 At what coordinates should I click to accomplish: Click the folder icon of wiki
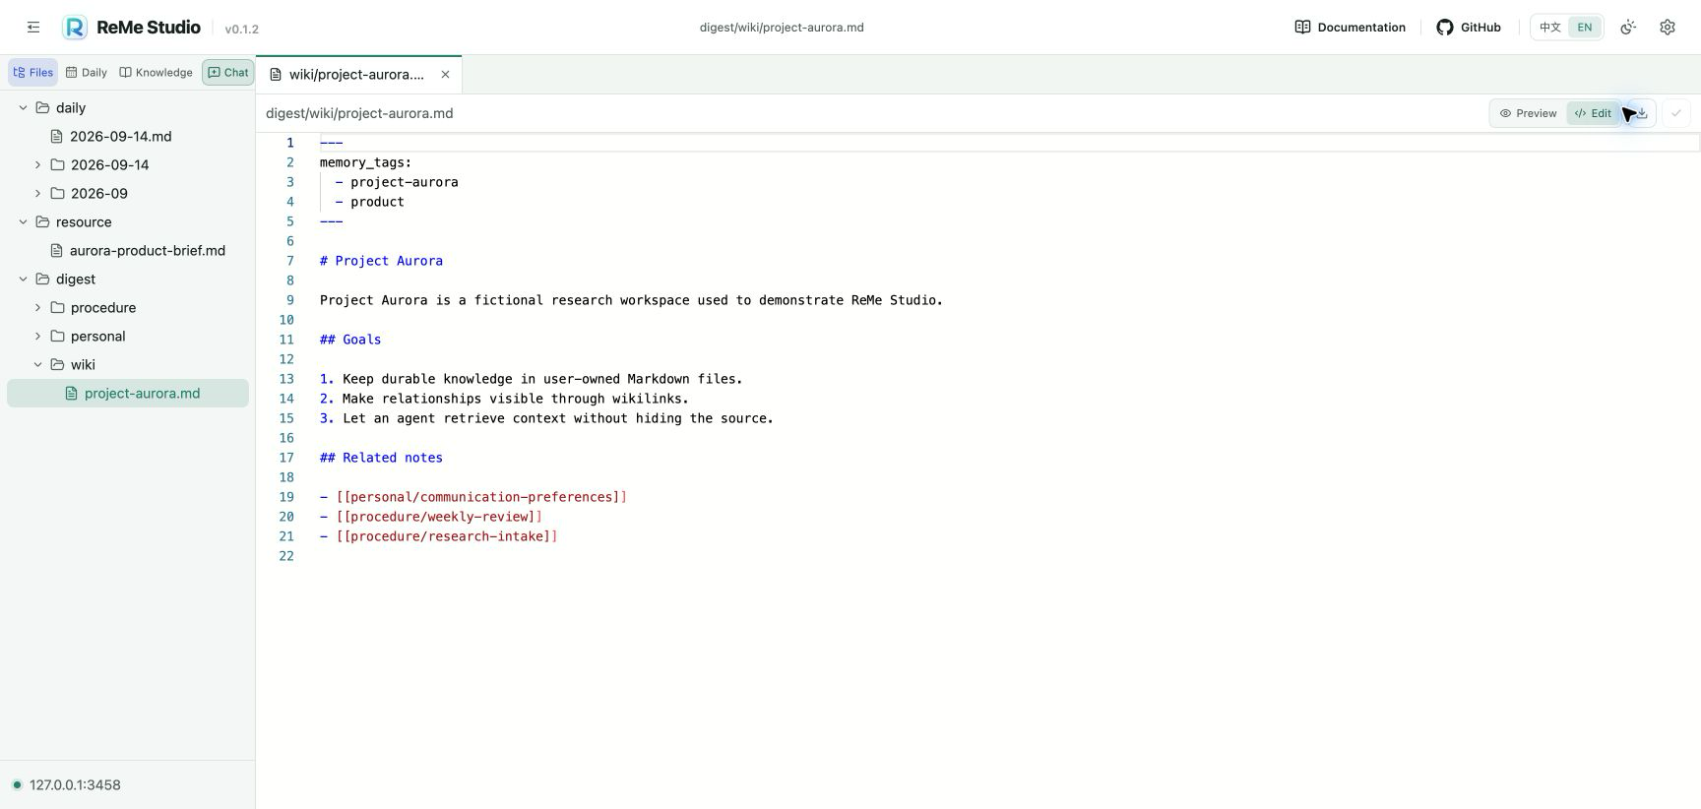57,364
